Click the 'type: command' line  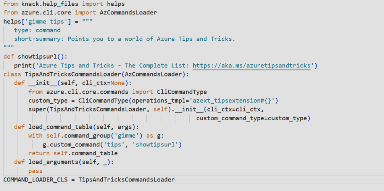pos(37,30)
